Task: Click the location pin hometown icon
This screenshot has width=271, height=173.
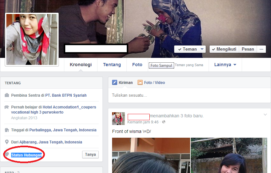Action: (7, 142)
